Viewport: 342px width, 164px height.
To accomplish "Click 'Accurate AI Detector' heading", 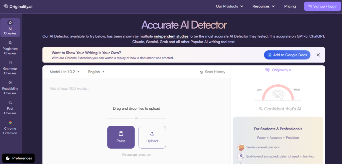I will [184, 25].
